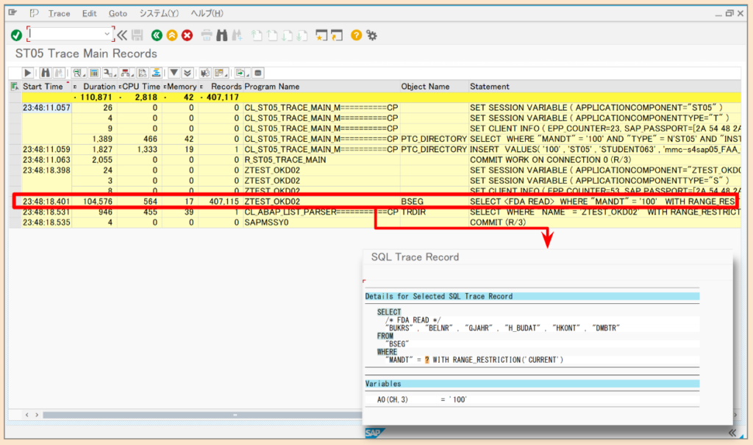This screenshot has width=753, height=445.
Task: Click the Continue green checkmark icon
Action: [x=15, y=34]
